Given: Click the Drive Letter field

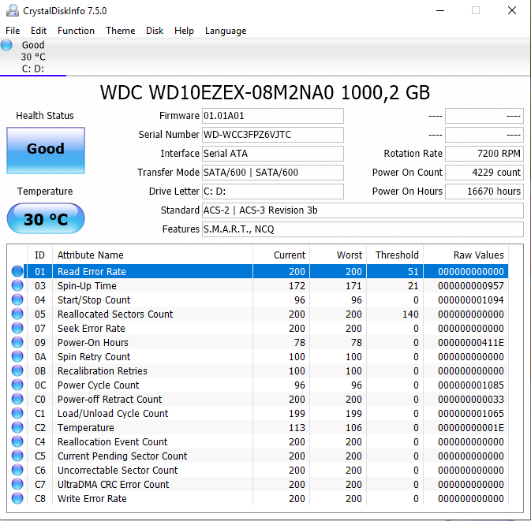Looking at the screenshot, I should point(273,192).
